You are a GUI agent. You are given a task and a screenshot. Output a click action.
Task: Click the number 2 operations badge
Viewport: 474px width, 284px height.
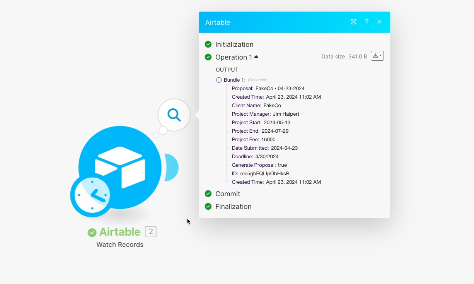tap(151, 232)
